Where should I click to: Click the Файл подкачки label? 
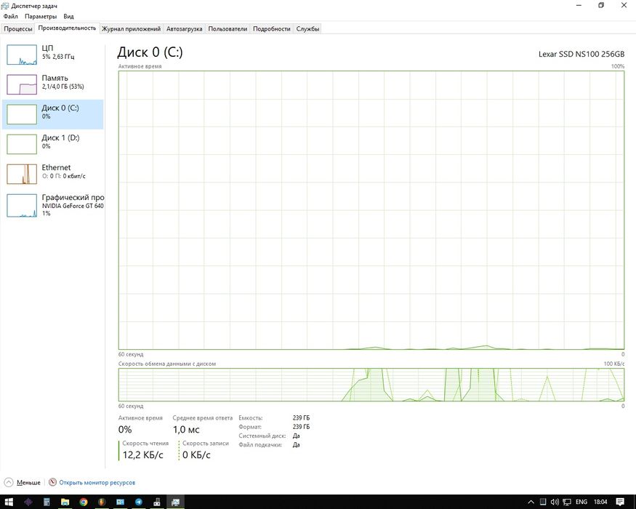point(260,444)
